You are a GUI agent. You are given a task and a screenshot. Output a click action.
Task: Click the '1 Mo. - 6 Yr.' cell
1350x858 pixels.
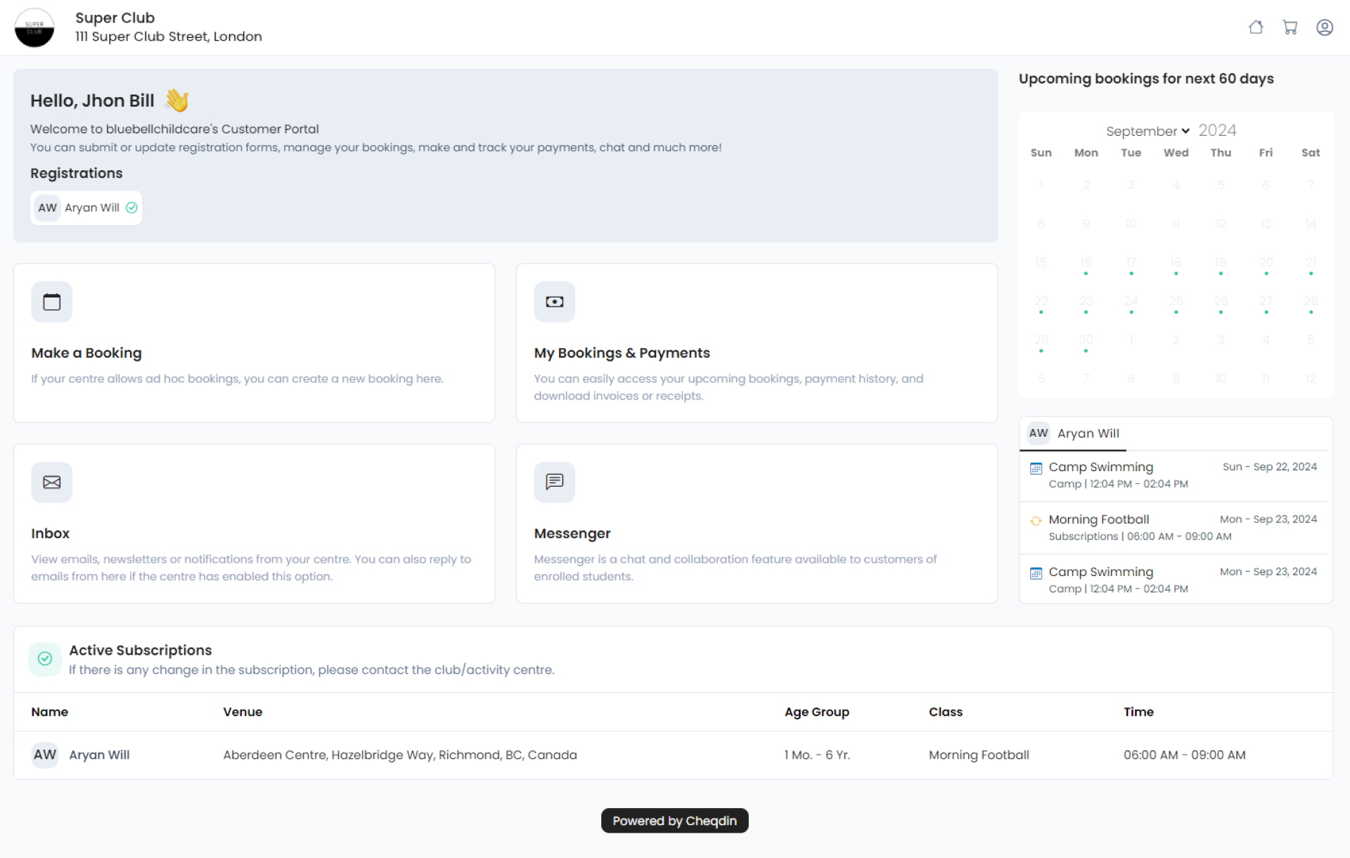(817, 755)
